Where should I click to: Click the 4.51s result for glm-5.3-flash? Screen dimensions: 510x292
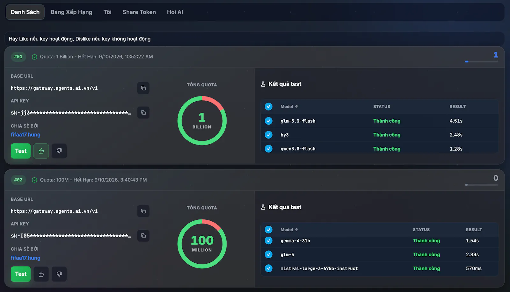pyautogui.click(x=456, y=121)
